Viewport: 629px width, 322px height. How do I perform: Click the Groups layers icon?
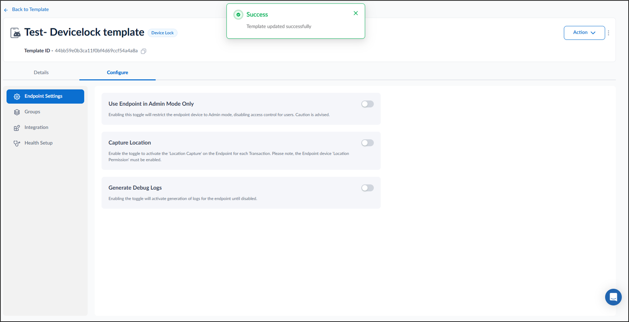tap(17, 112)
